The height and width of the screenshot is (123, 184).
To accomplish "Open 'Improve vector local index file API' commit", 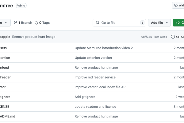I will [101, 87].
